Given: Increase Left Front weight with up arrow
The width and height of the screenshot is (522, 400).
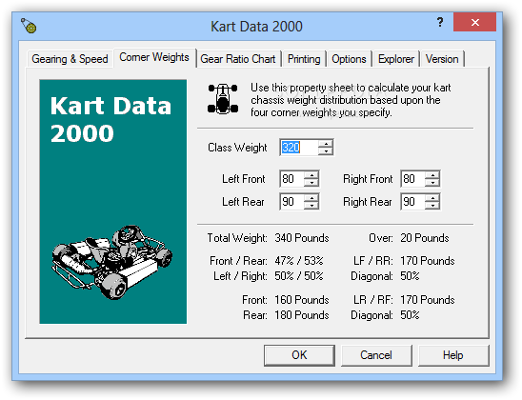Looking at the screenshot, I should [311, 175].
